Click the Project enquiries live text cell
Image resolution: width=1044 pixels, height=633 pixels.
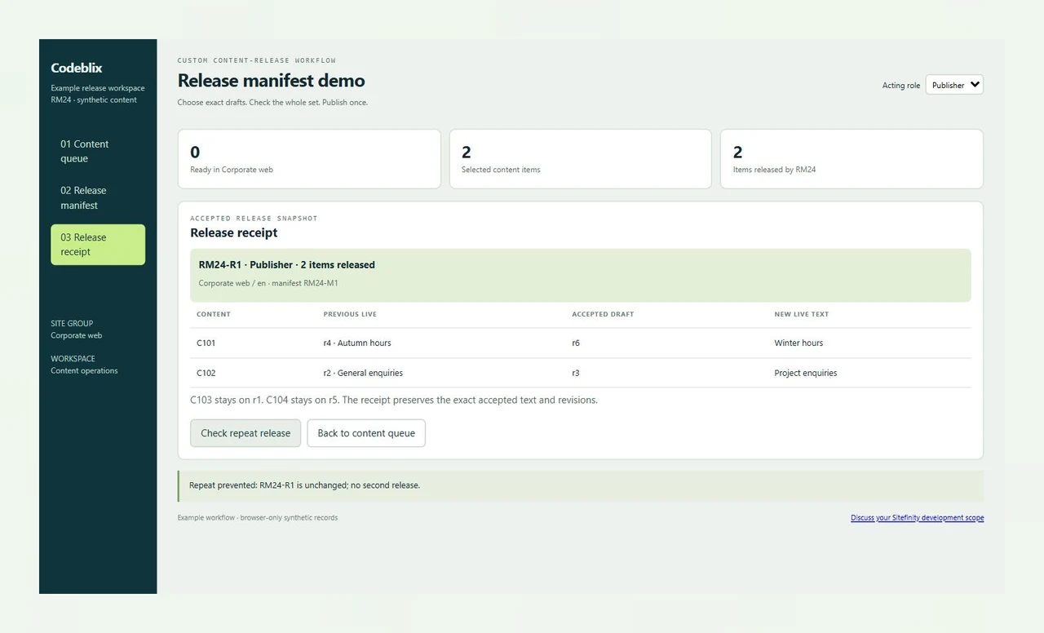[806, 374]
